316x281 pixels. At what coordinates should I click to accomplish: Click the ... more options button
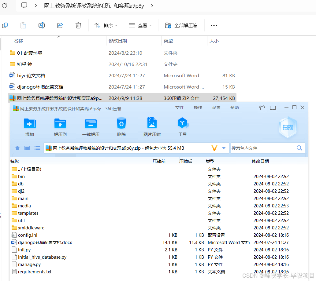pyautogui.click(x=214, y=25)
